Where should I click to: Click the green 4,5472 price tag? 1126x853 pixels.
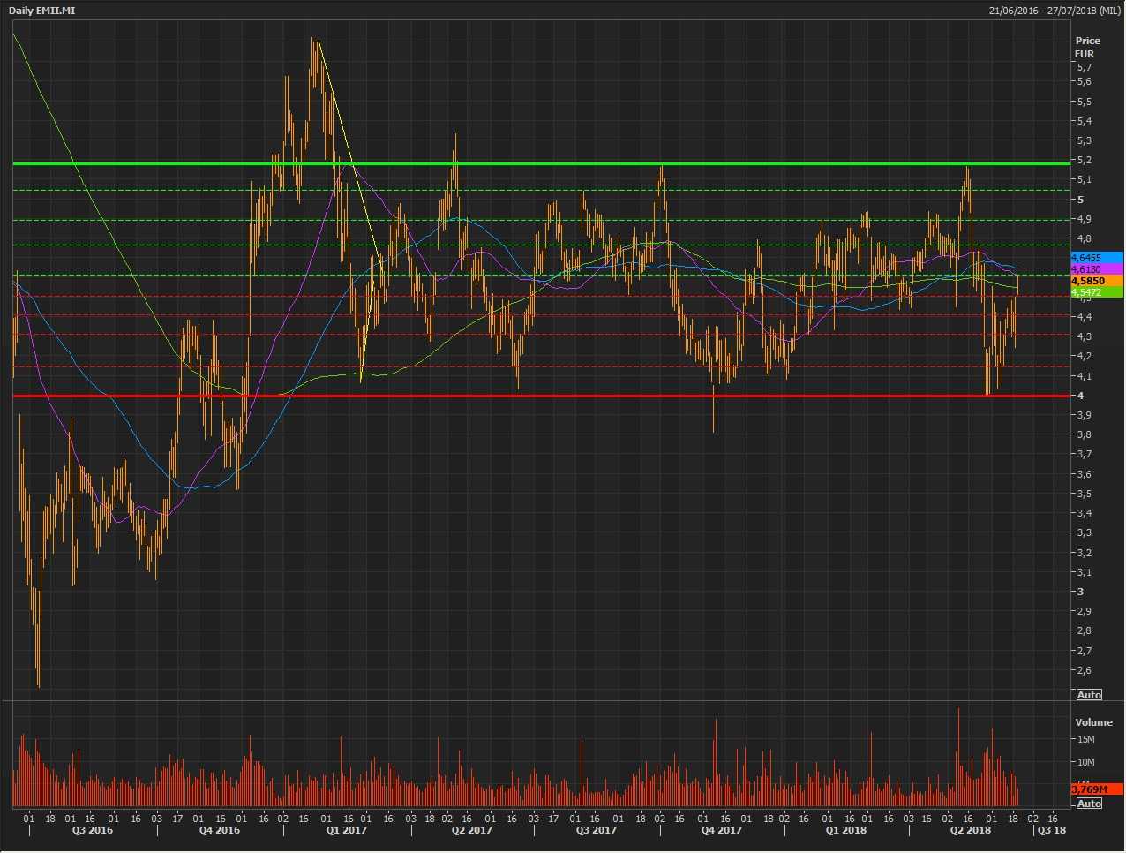tap(1095, 292)
